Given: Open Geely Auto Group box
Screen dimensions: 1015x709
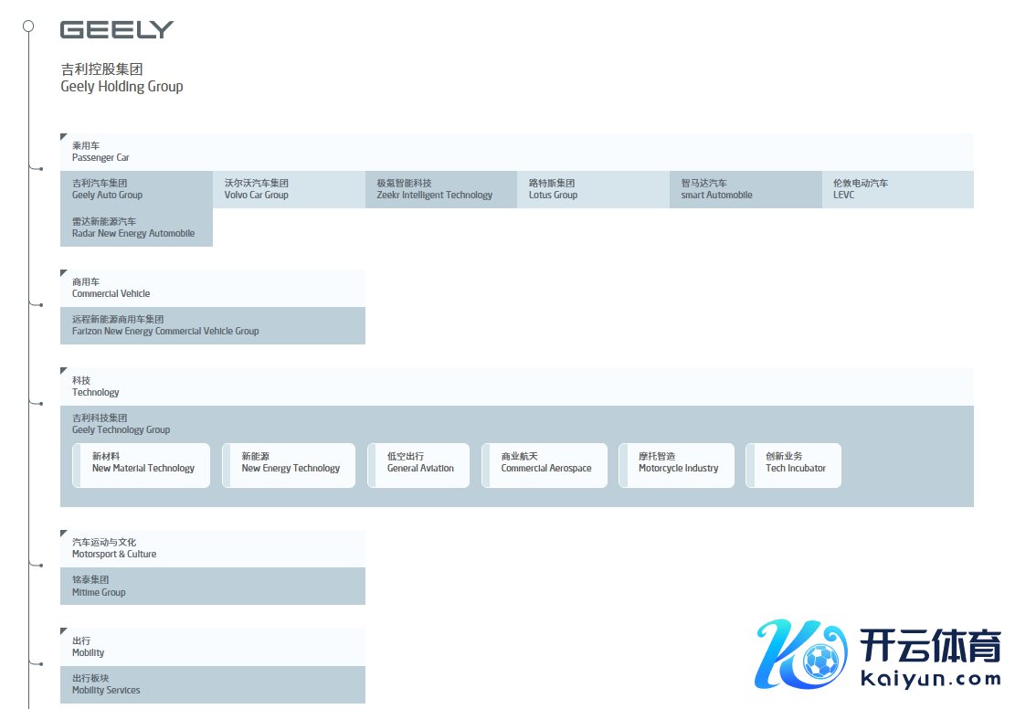Looking at the screenshot, I should point(137,190).
